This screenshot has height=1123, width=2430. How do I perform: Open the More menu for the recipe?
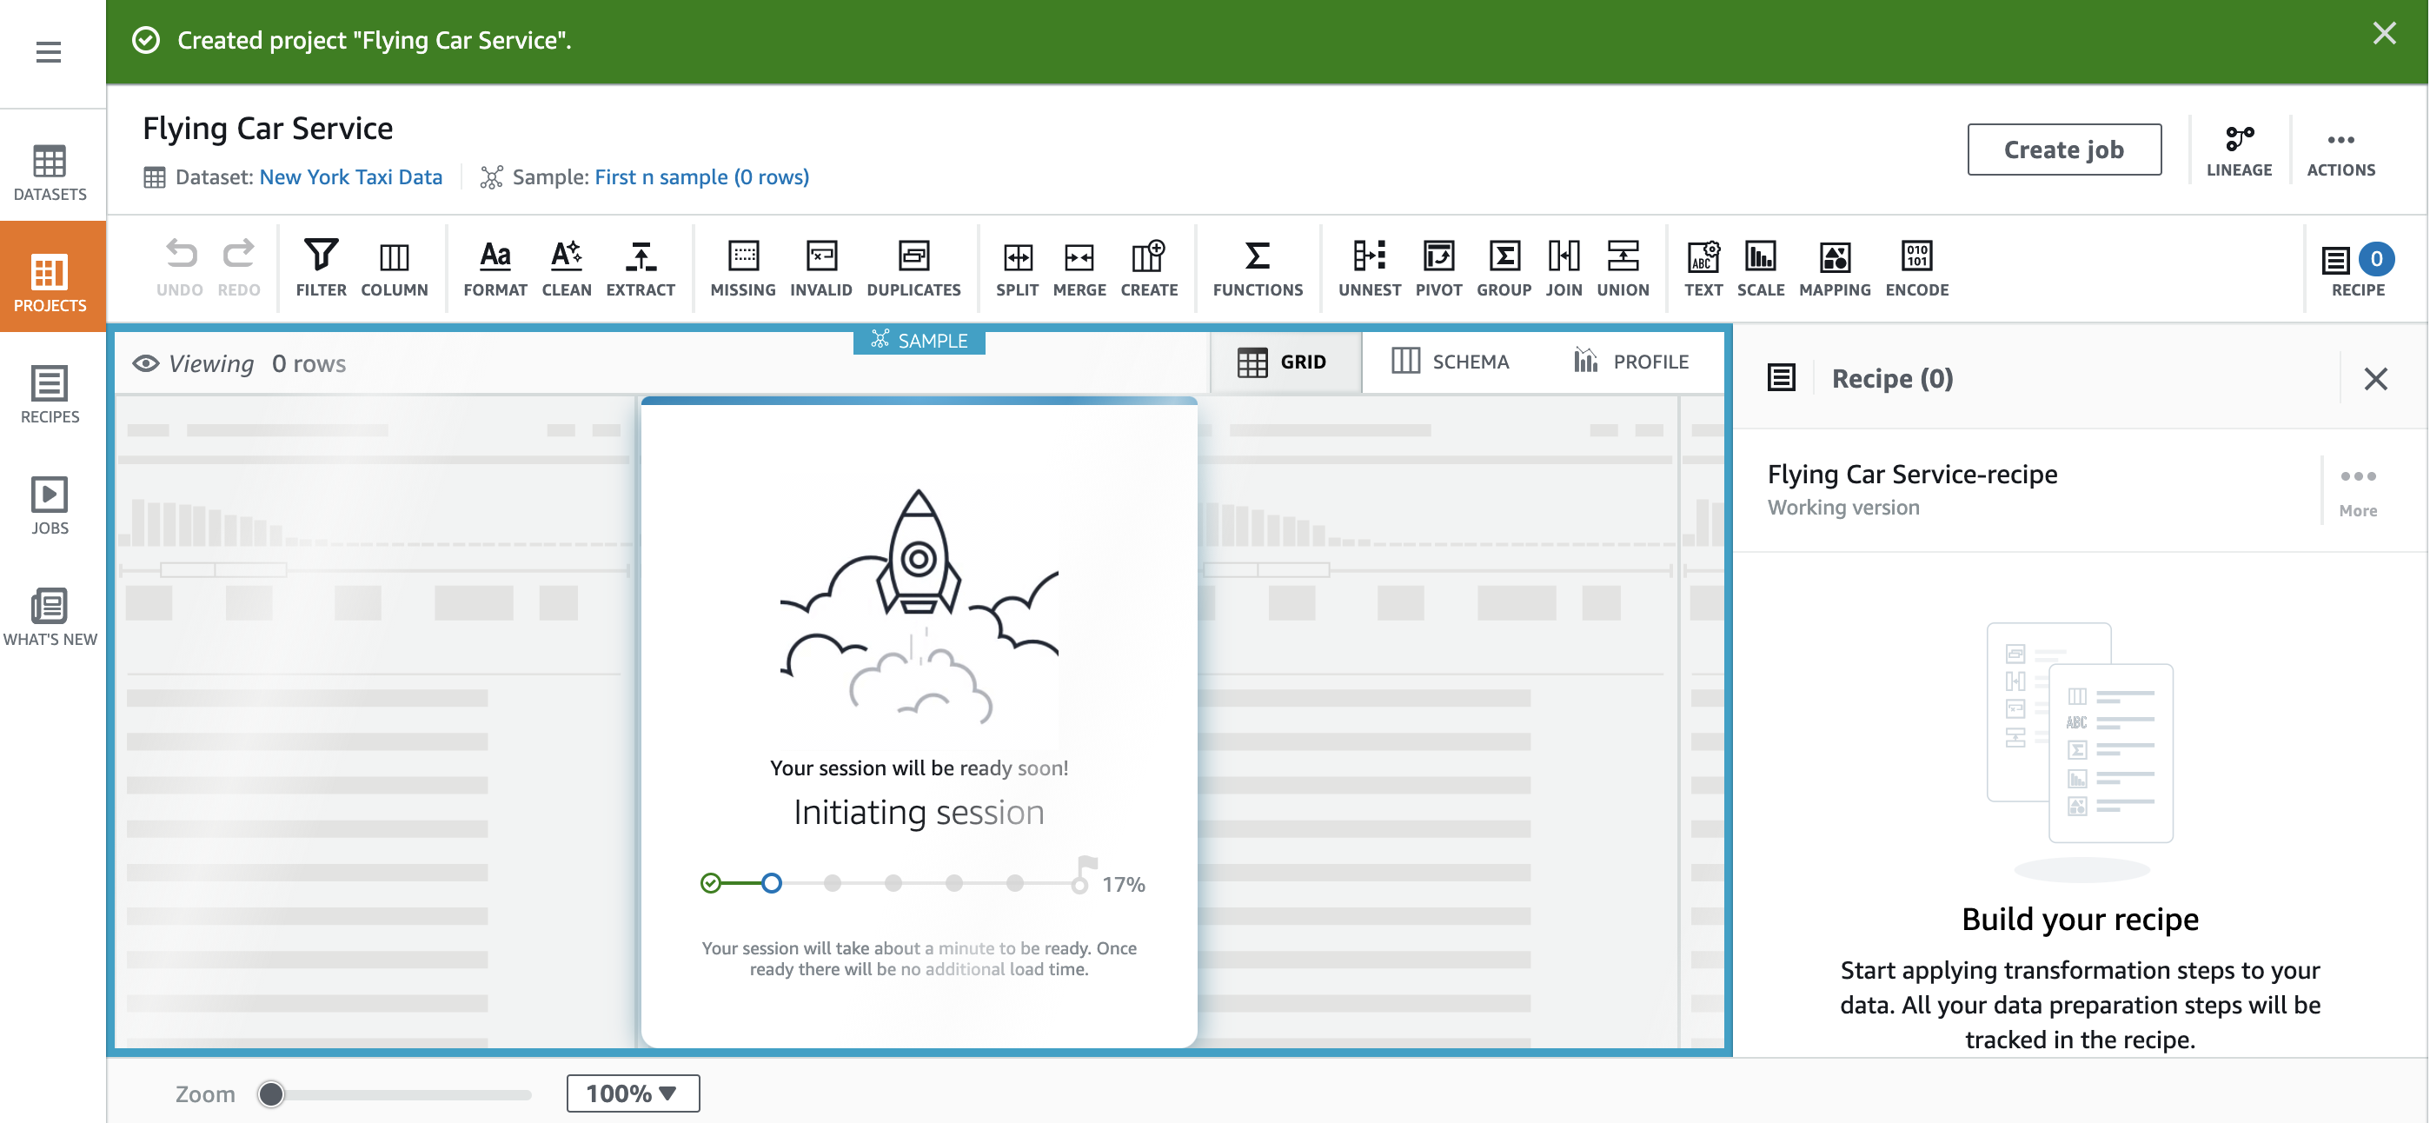(x=2357, y=491)
